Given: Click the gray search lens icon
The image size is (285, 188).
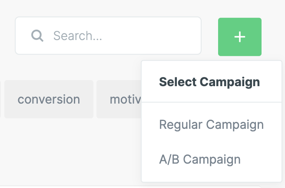Looking at the screenshot, I should click(x=37, y=36).
